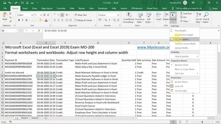Toggle Underline formatting
The image size is (221, 124).
click(x=26, y=20)
